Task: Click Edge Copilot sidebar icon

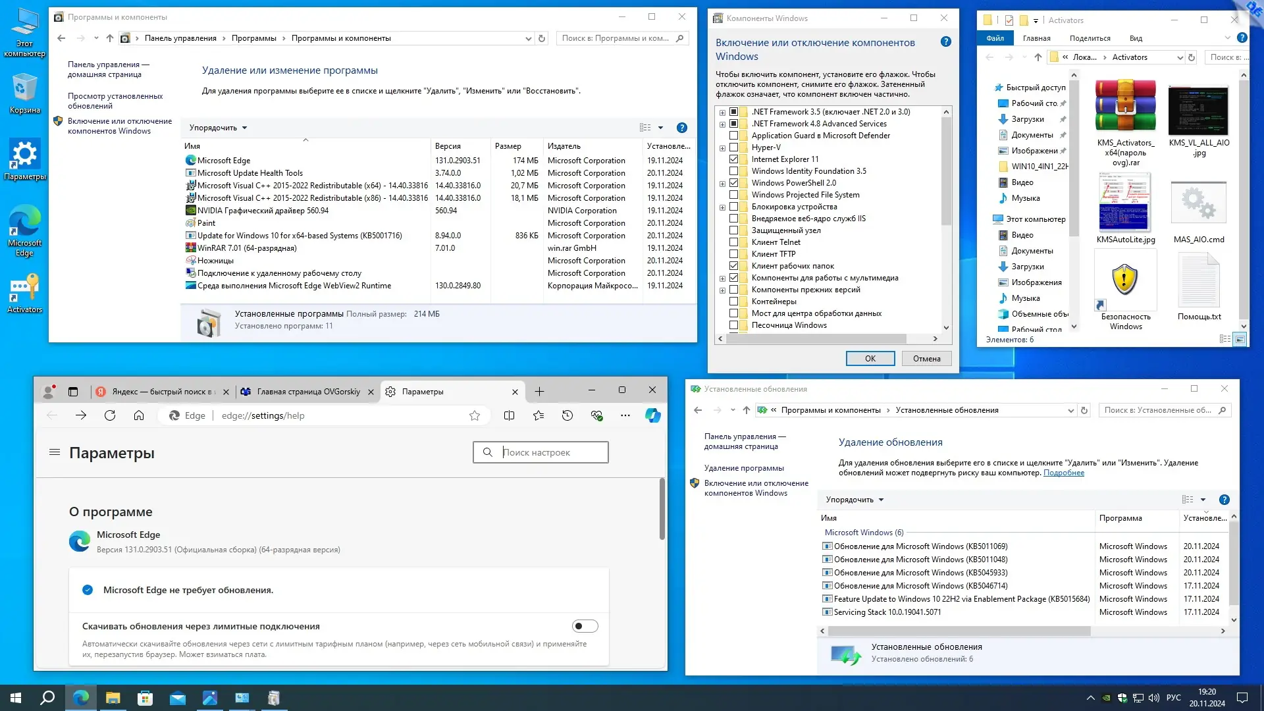Action: [x=652, y=415]
